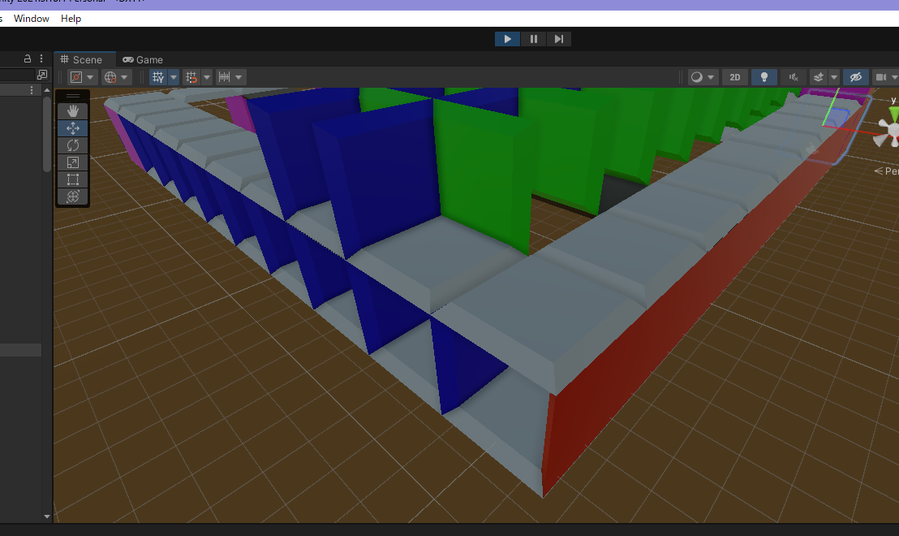The width and height of the screenshot is (899, 536).
Task: Open the draw mode shading dropdown
Action: [x=703, y=77]
